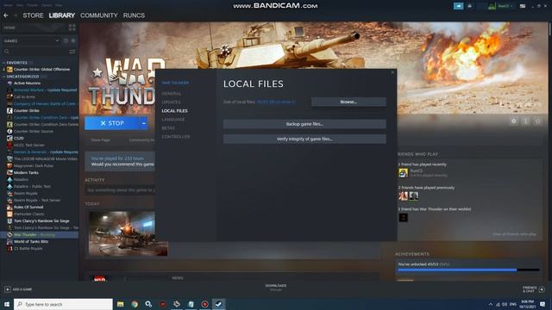The height and width of the screenshot is (310, 552).
Task: Click Counter-Strike: Source game icon
Action: [9, 132]
